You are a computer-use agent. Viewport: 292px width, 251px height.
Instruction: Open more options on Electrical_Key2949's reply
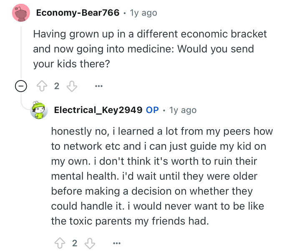[117, 243]
